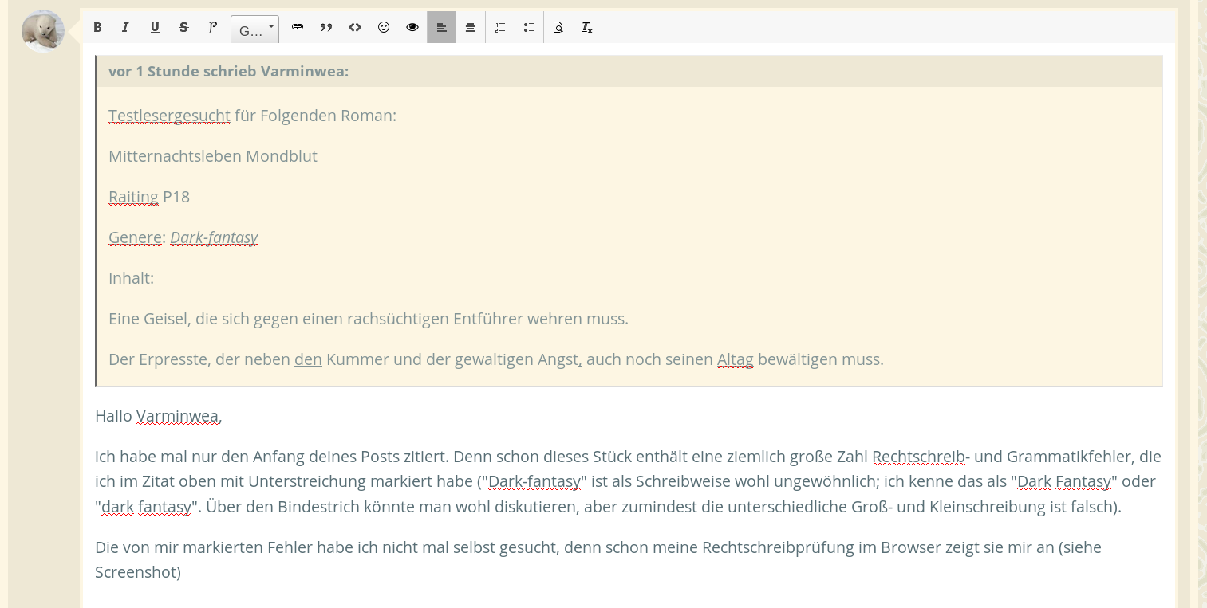
Task: Click the 'Inhalt:' line
Action: (x=131, y=278)
